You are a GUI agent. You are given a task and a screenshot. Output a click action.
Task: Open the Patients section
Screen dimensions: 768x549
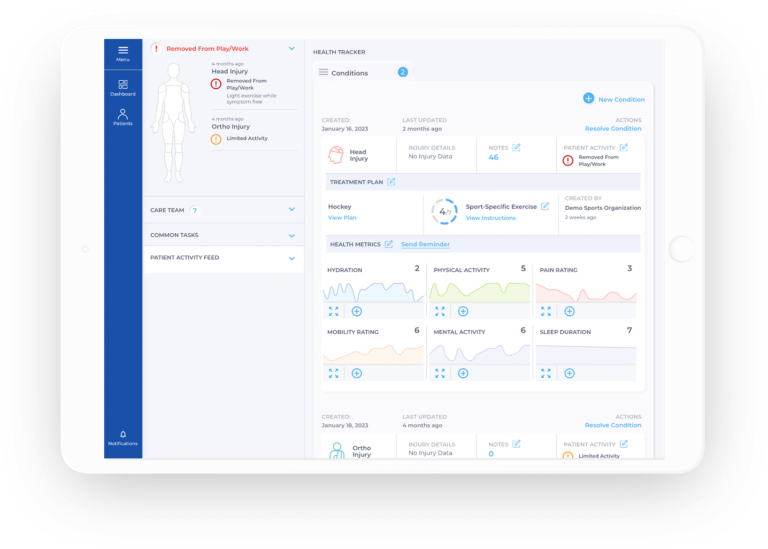pyautogui.click(x=123, y=117)
